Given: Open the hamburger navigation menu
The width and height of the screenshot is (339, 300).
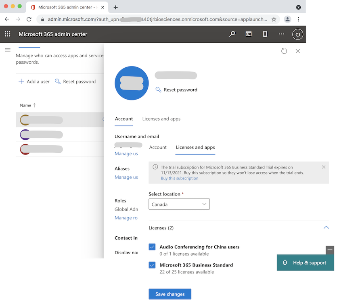Looking at the screenshot, I should click(x=8, y=50).
